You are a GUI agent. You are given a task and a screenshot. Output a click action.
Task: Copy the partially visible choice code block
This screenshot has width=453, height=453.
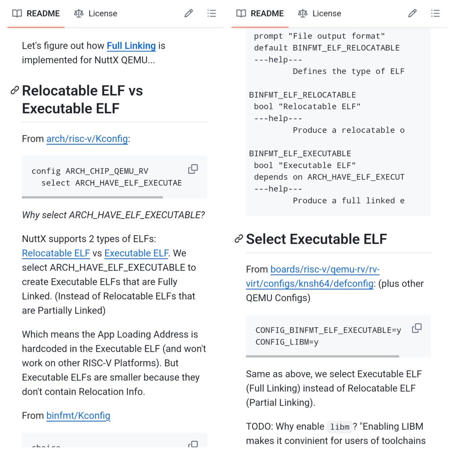click(193, 444)
